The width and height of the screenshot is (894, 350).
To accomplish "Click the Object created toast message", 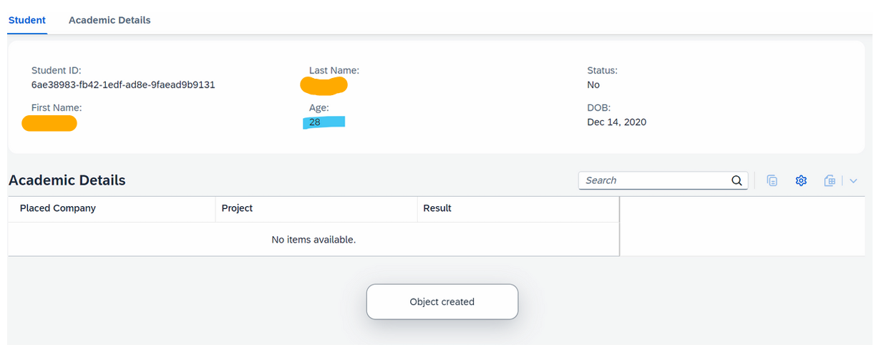I will coord(442,301).
